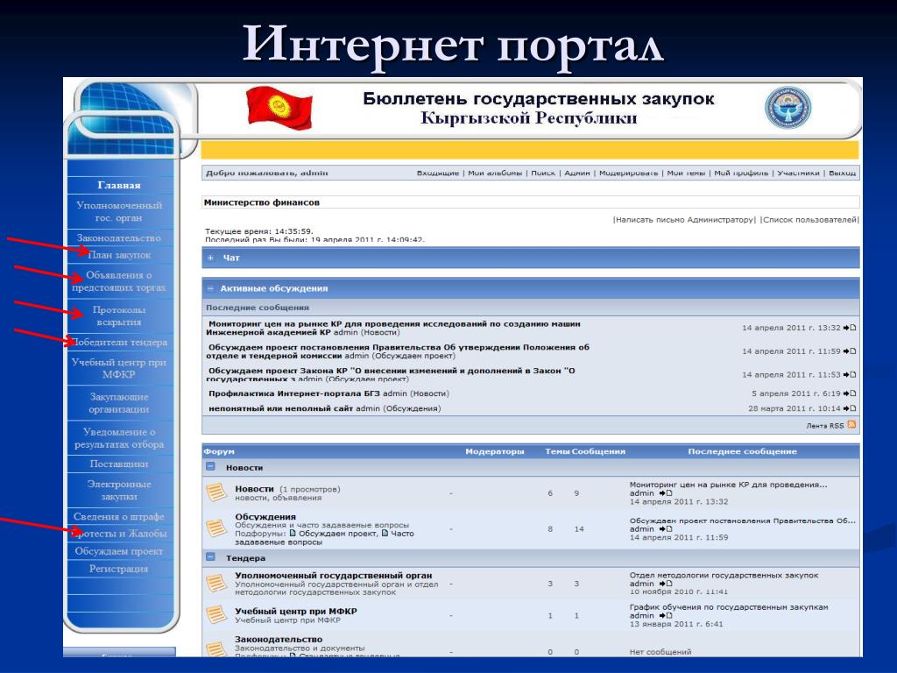The width and height of the screenshot is (897, 673).
Task: Open План закупок in sidebar
Action: click(x=119, y=255)
